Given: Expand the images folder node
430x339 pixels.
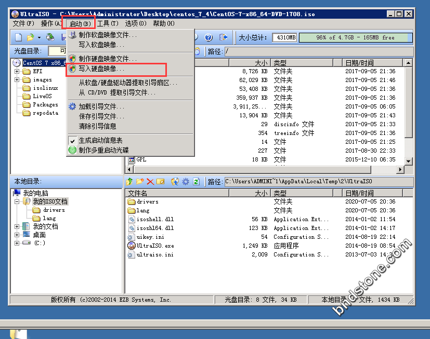Looking at the screenshot, I should point(17,79).
